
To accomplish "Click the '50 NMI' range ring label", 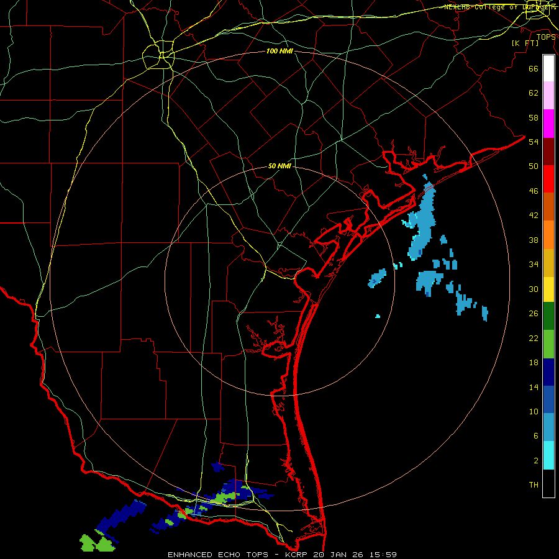I will coord(279,166).
